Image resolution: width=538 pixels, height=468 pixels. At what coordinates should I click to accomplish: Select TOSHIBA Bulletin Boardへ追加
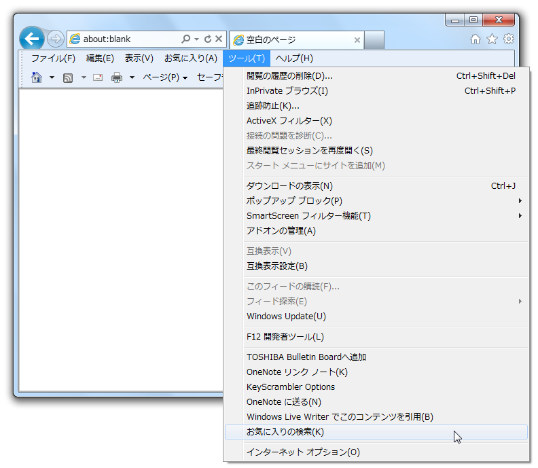tap(376, 357)
